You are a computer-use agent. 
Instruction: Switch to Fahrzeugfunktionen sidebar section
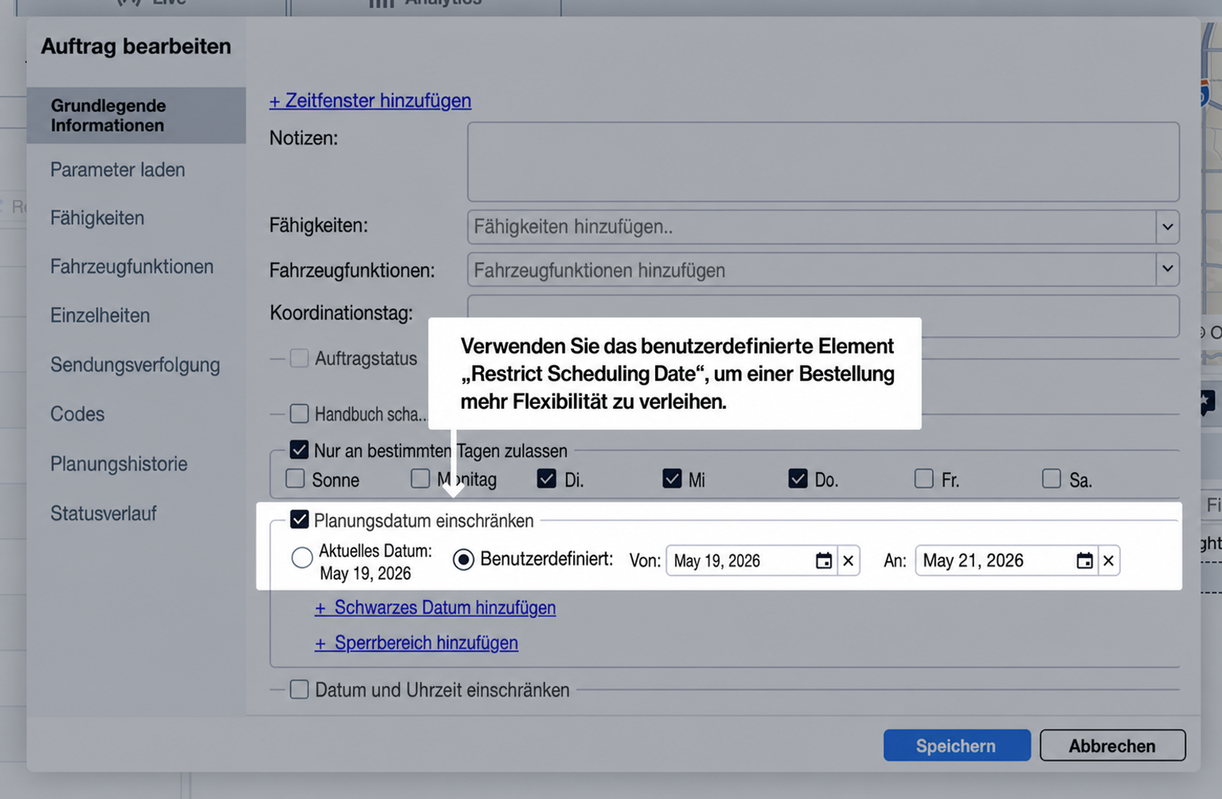[x=132, y=267]
